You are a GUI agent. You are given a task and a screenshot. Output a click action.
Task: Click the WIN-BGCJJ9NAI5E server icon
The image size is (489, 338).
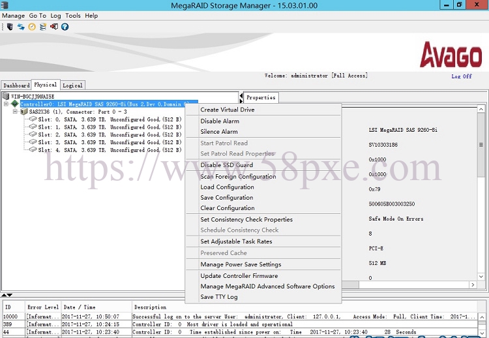coord(6,96)
